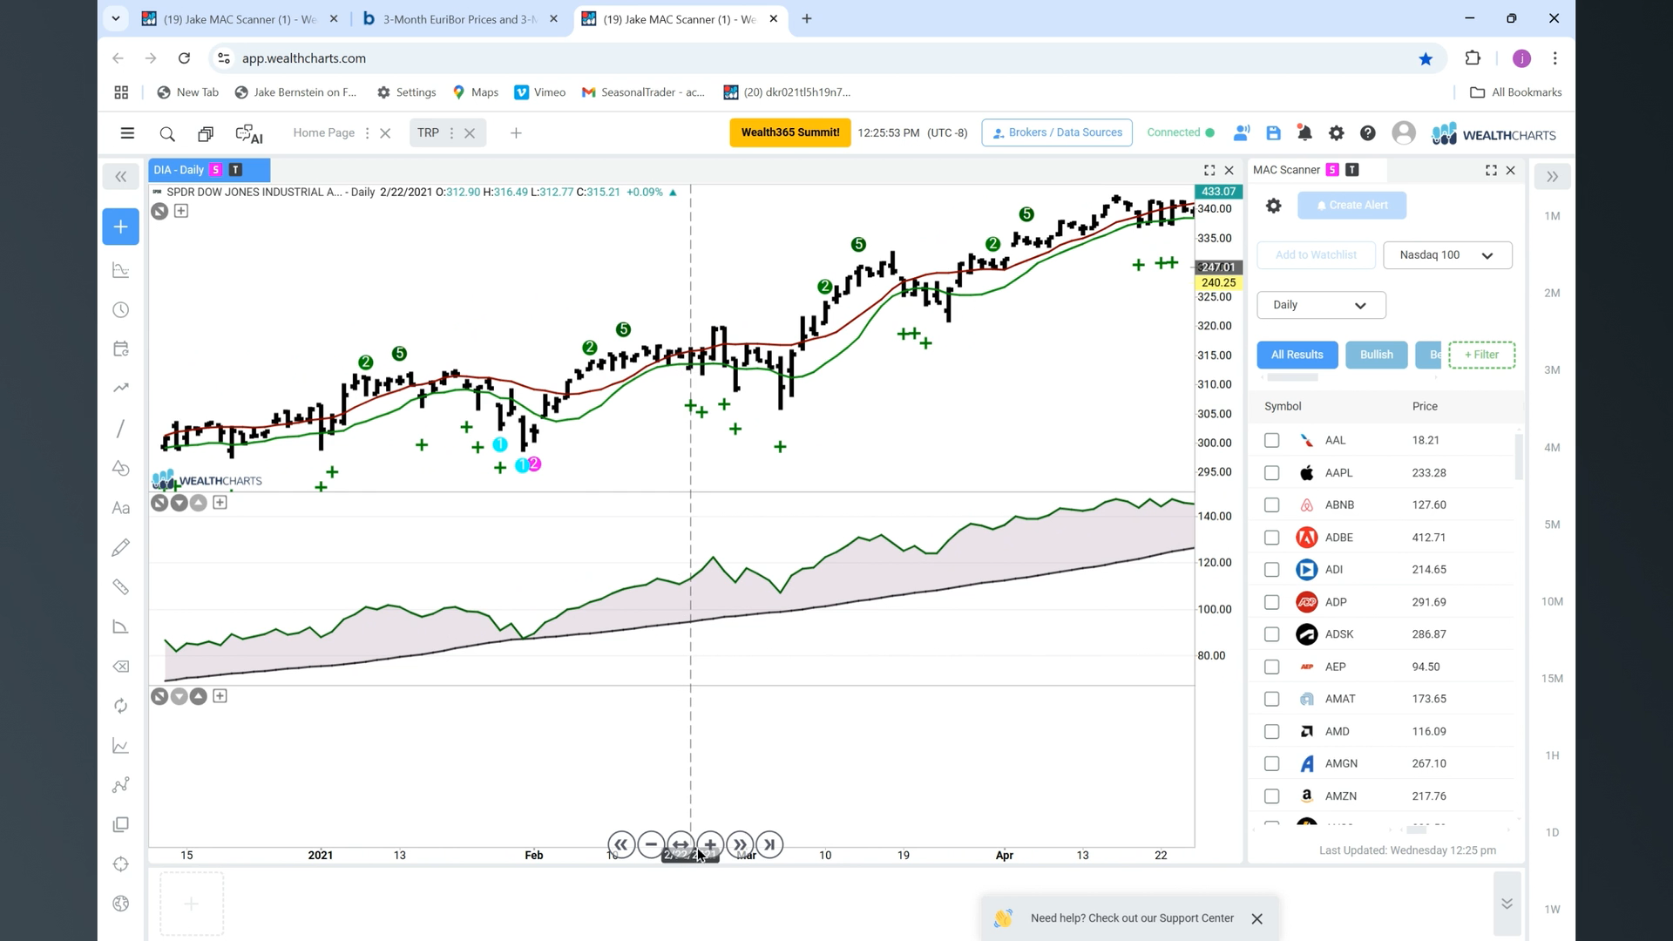Screen dimensions: 1673x941
Task: Select the trend line drawing tool
Action: (x=121, y=429)
